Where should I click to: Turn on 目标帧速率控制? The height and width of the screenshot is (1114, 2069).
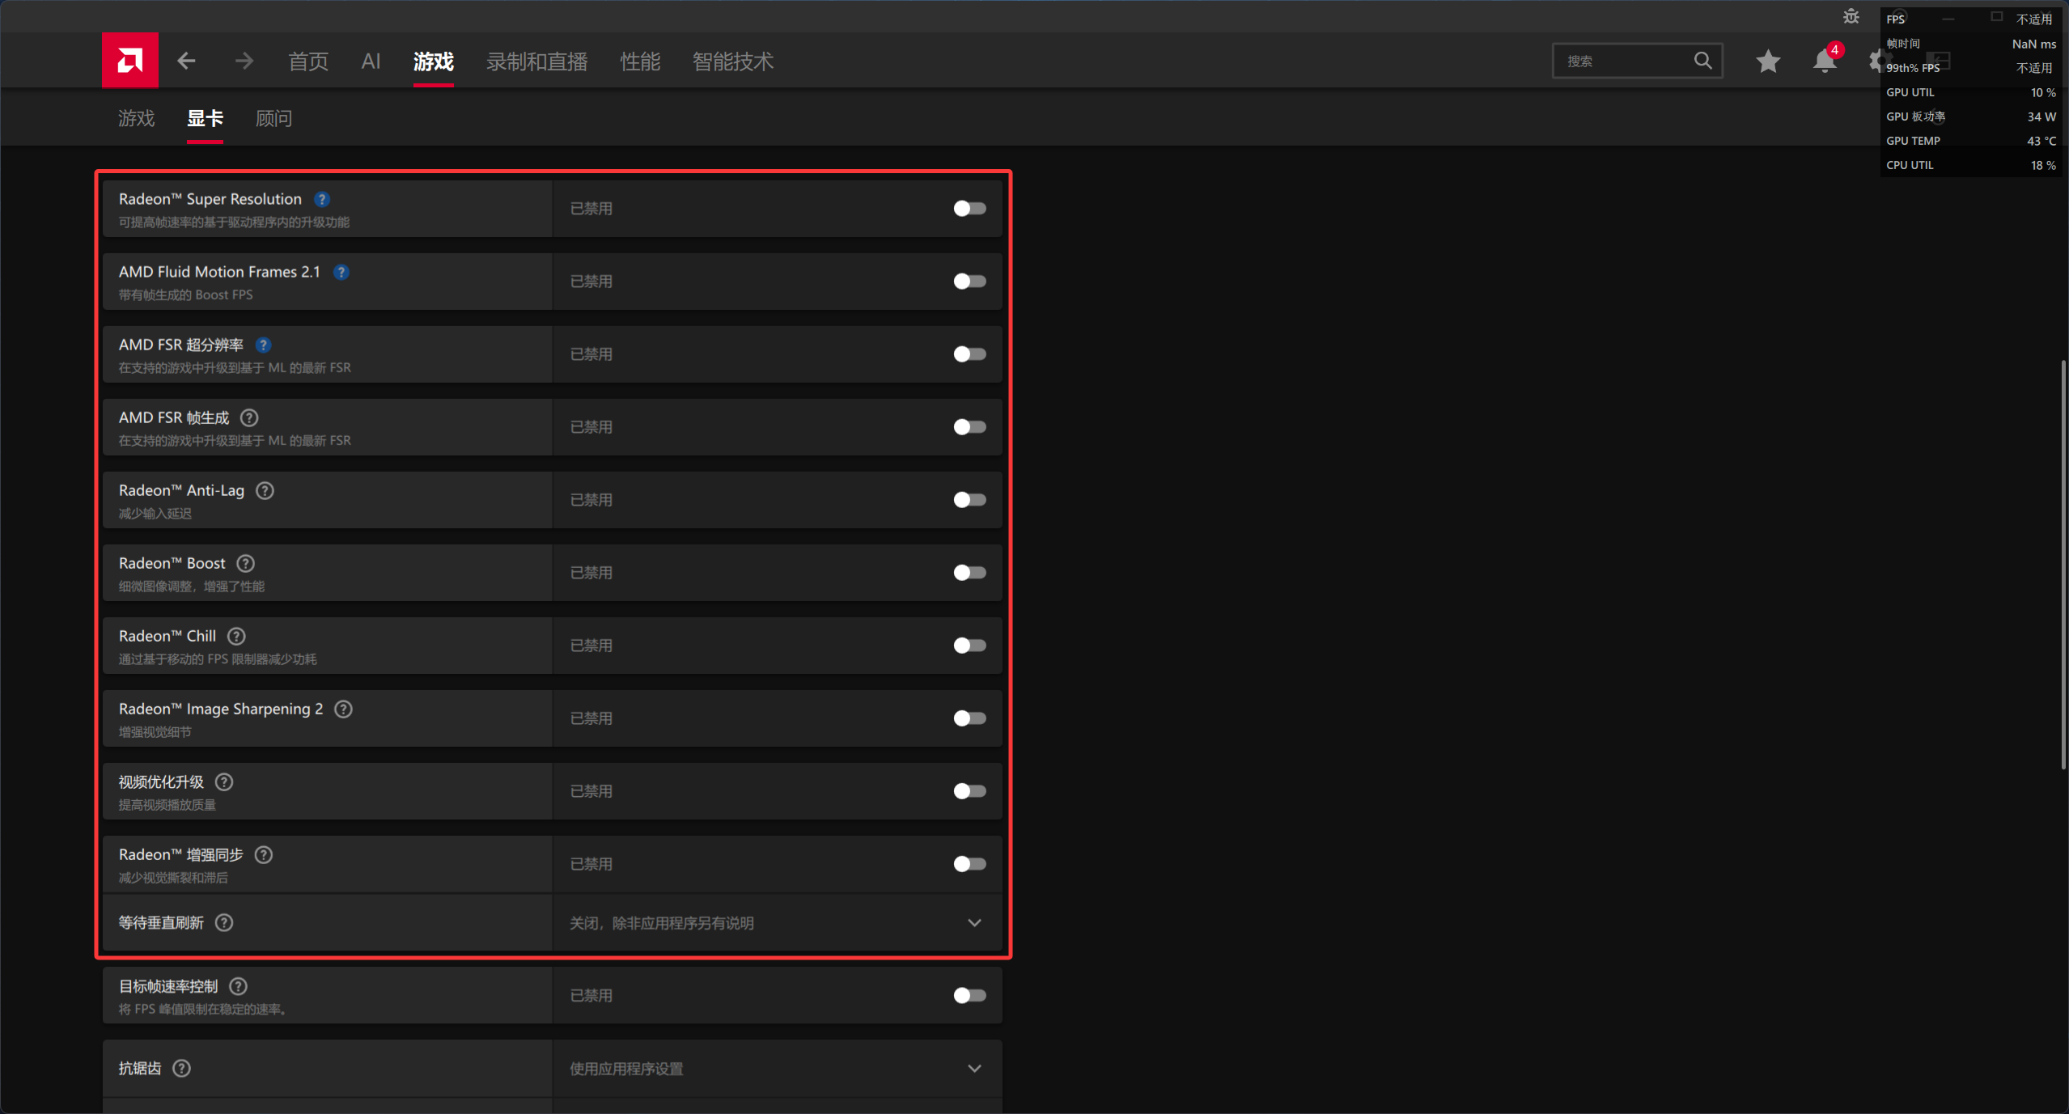pyautogui.click(x=969, y=995)
